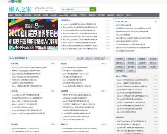This screenshot has height=134, width=167.
Task: Click the green search button
Action: click(93, 9)
